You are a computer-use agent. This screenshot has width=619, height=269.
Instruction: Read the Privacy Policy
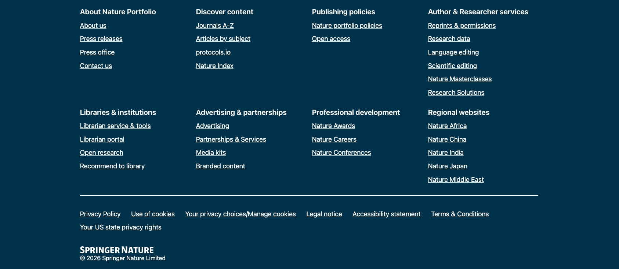pyautogui.click(x=100, y=214)
